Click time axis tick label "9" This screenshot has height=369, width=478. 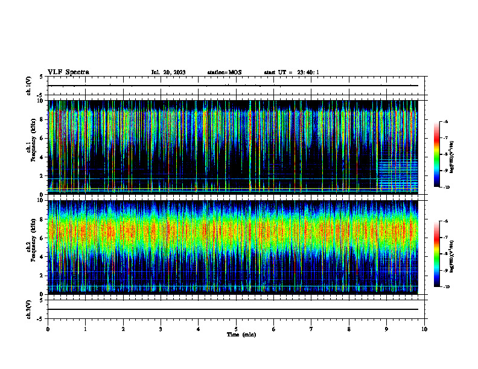[x=386, y=329]
